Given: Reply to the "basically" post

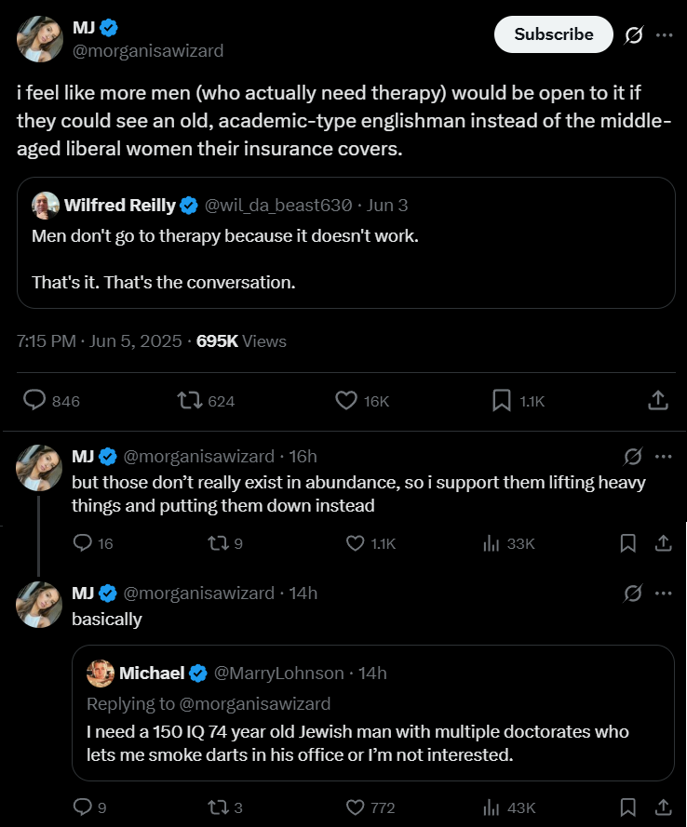Looking at the screenshot, I should (x=82, y=807).
